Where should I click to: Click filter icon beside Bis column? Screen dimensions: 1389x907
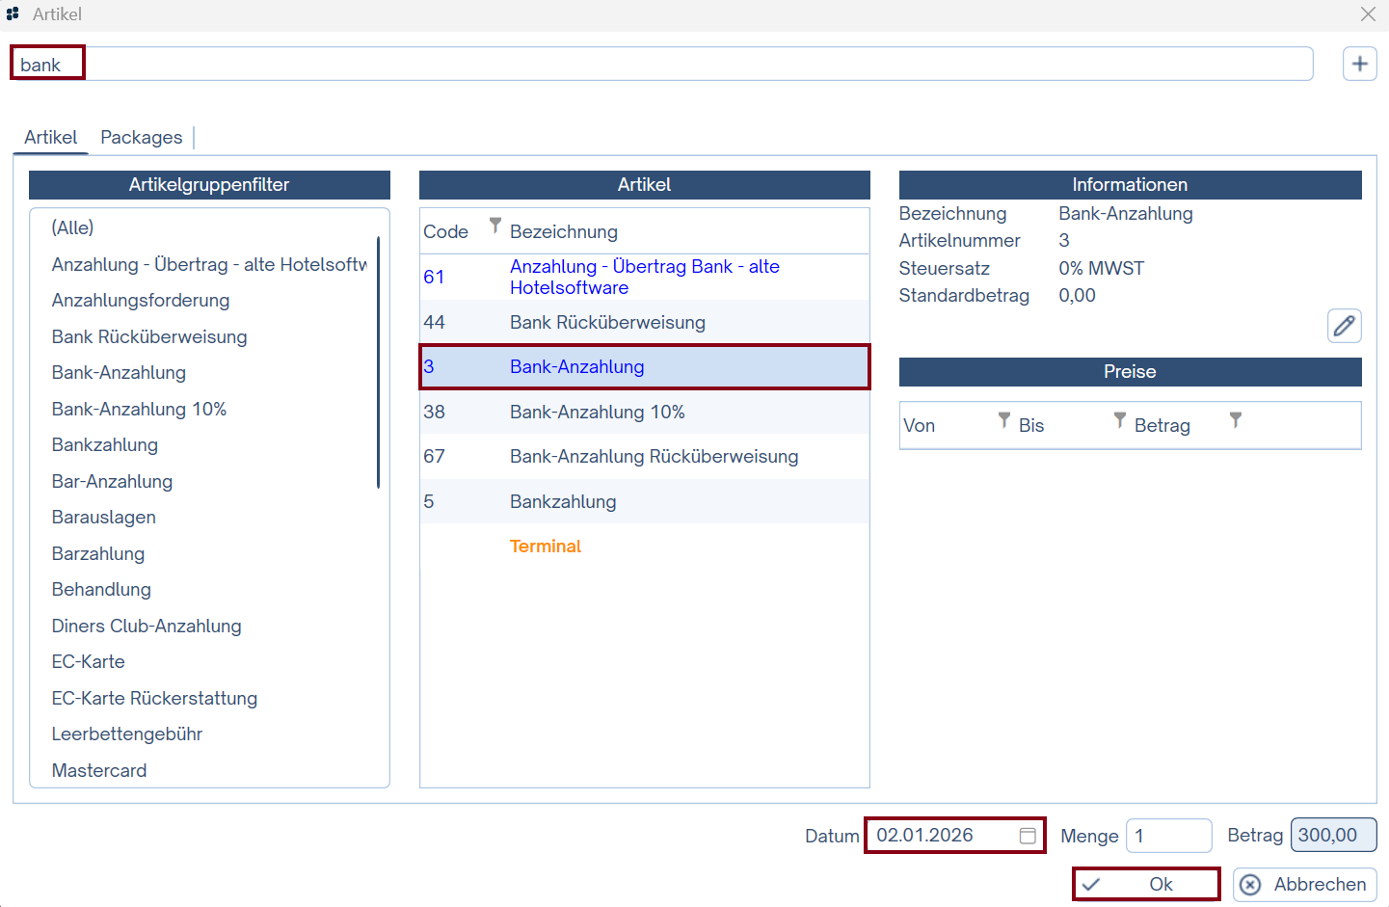1119,420
